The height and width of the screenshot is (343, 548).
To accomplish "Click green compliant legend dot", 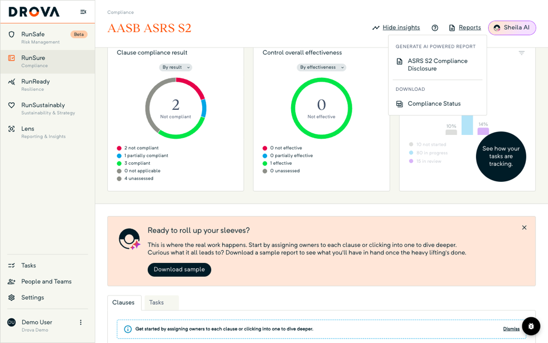I will (119, 163).
